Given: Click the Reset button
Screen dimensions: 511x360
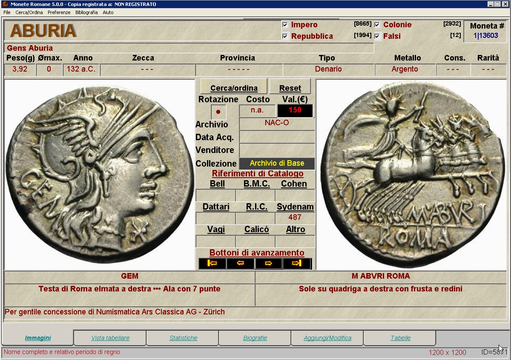Looking at the screenshot, I should (x=290, y=87).
